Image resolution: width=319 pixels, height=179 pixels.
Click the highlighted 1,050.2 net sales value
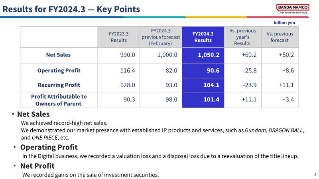(x=209, y=55)
